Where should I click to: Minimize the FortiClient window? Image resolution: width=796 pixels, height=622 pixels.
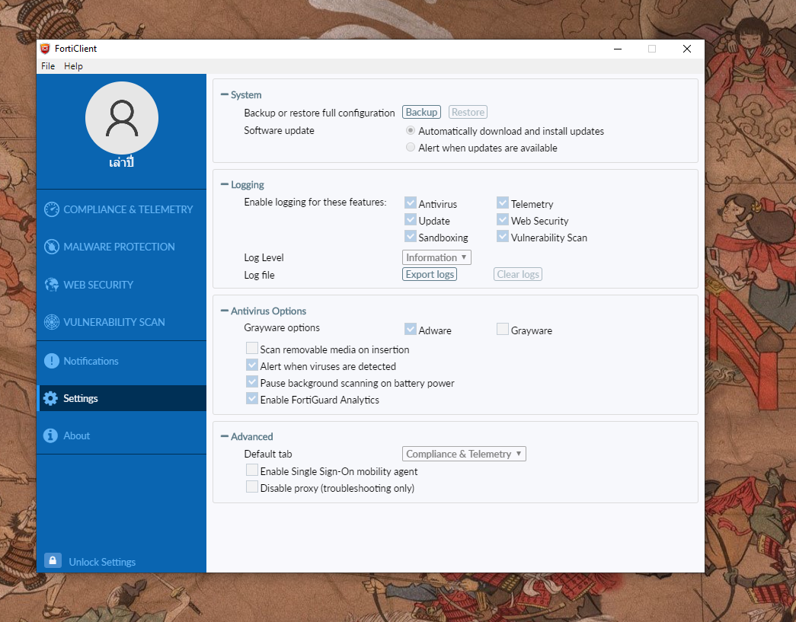tap(617, 49)
